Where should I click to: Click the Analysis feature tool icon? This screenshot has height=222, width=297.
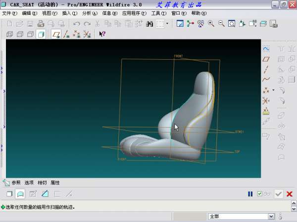266,111
